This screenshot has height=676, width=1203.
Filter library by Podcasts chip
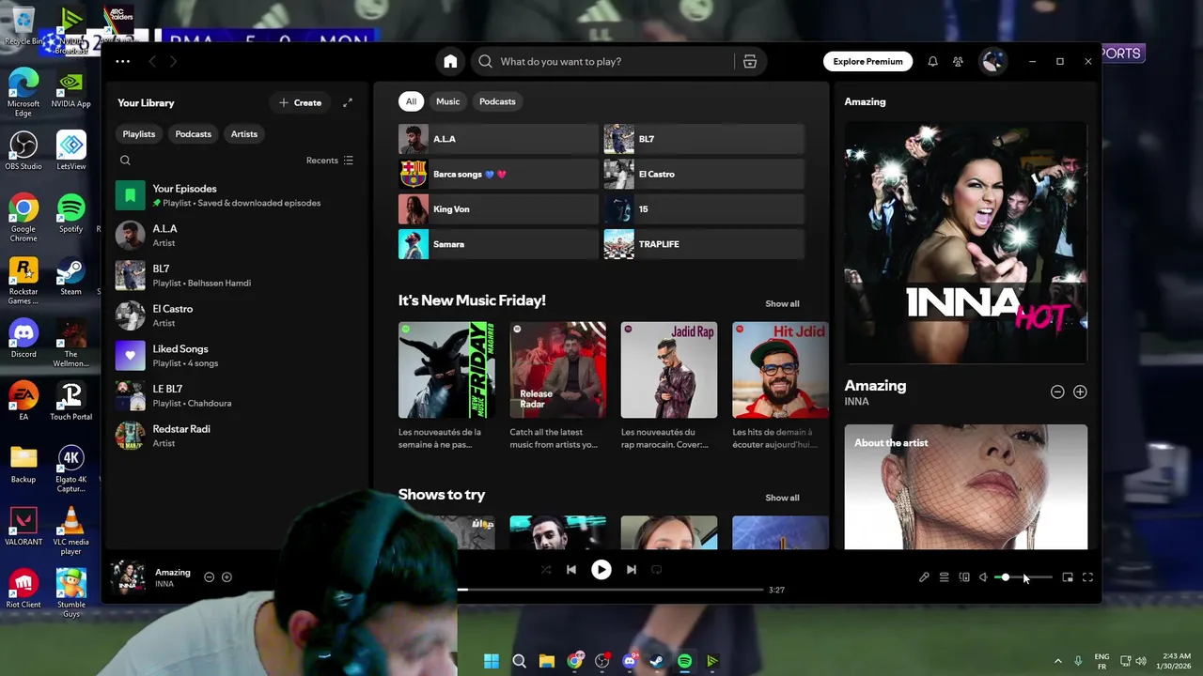pyautogui.click(x=194, y=133)
